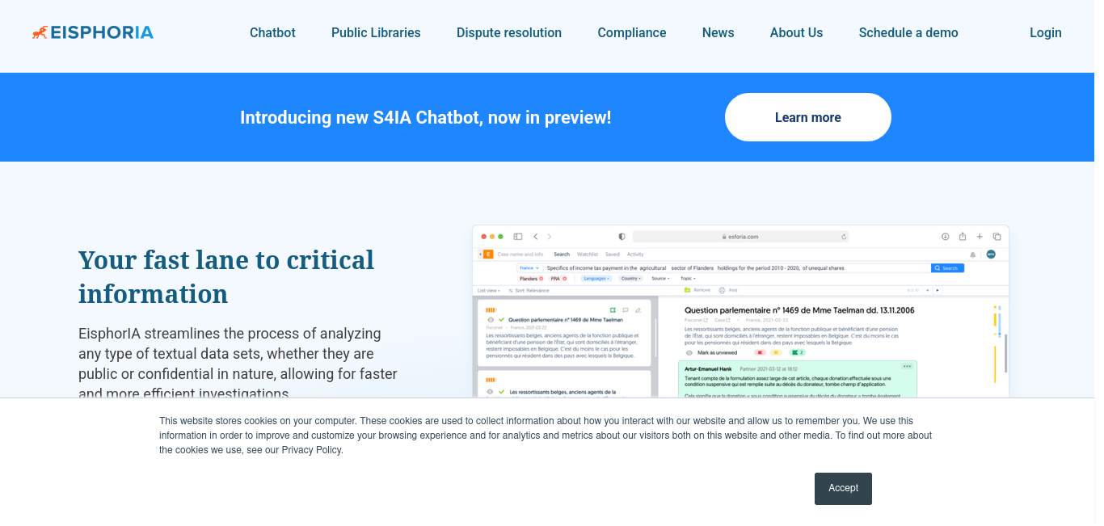Accept the cookies notice

[x=843, y=489]
